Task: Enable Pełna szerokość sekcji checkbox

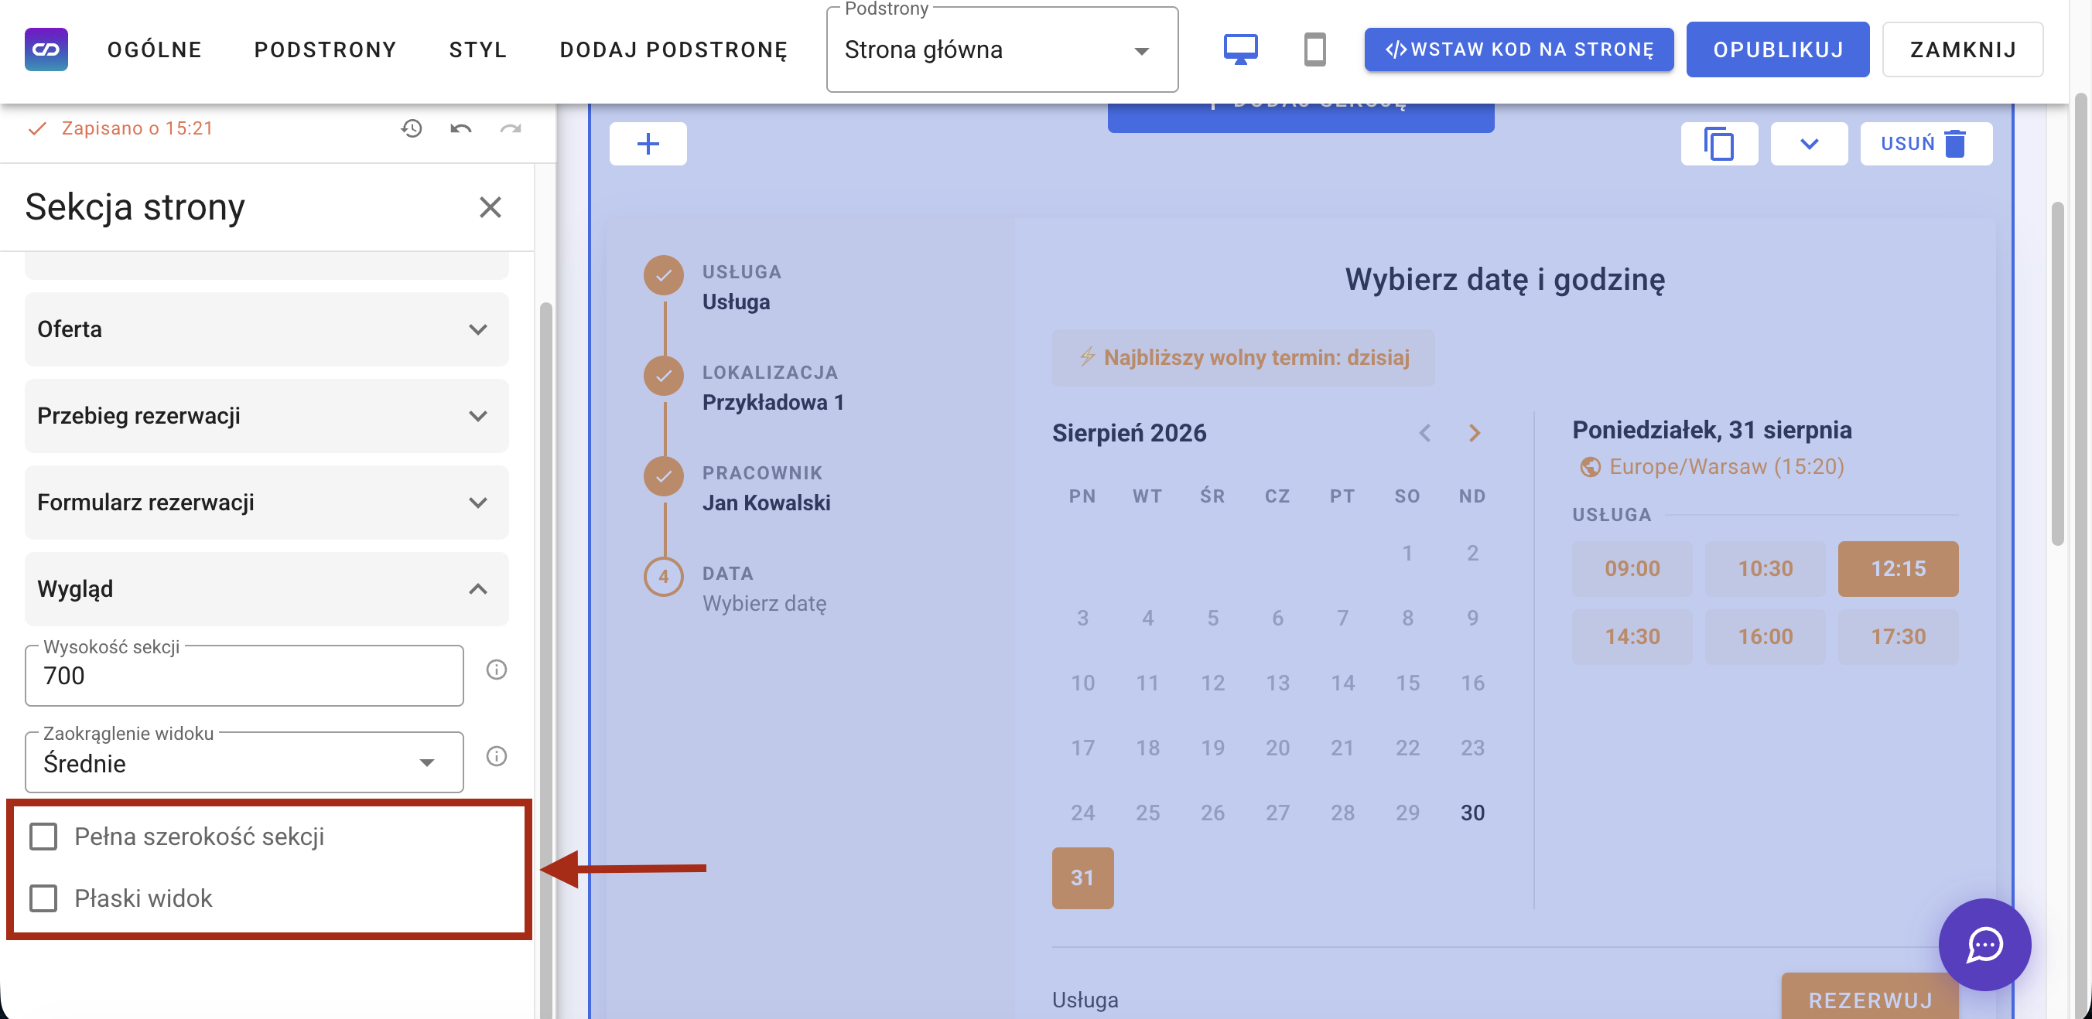Action: click(x=43, y=837)
